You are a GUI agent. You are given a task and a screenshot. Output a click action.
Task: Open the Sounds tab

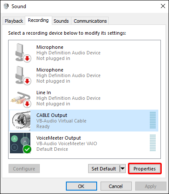coord(61,21)
